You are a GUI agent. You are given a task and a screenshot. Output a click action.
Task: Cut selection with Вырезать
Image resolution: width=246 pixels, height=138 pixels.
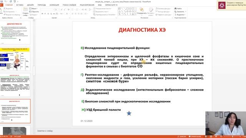point(8,8)
